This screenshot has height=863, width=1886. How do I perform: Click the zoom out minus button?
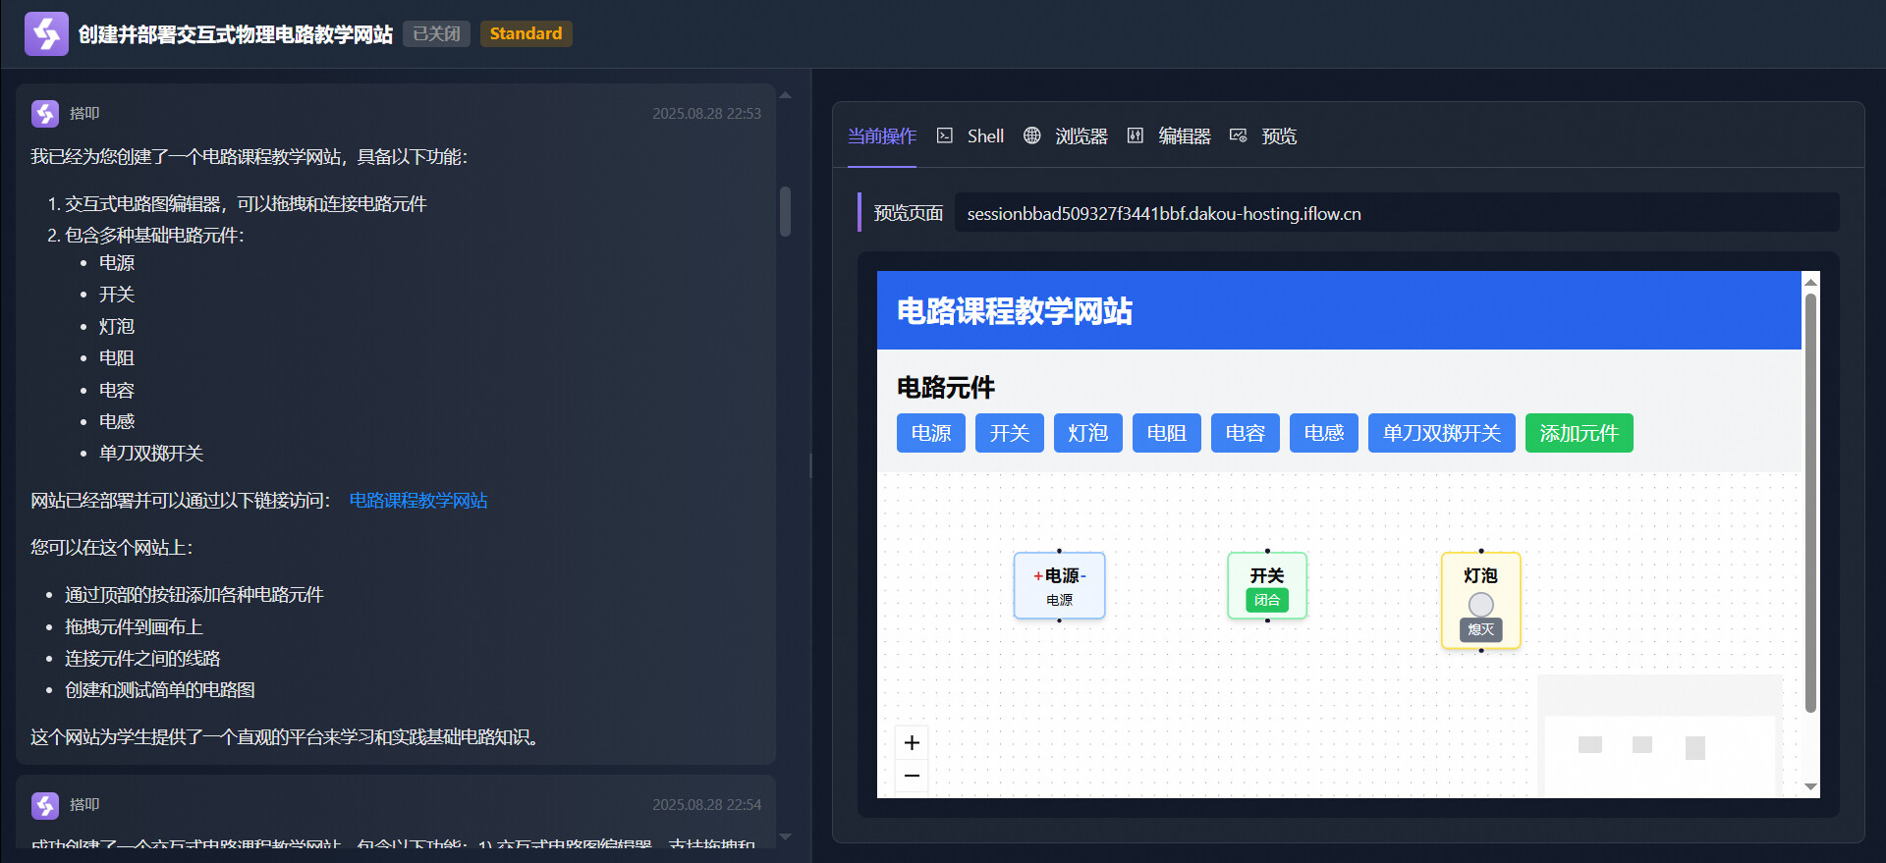(912, 776)
